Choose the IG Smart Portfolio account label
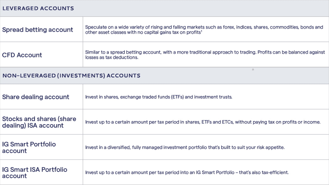 29,147
